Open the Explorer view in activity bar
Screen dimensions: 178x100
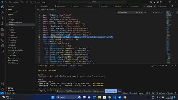tap(3, 7)
